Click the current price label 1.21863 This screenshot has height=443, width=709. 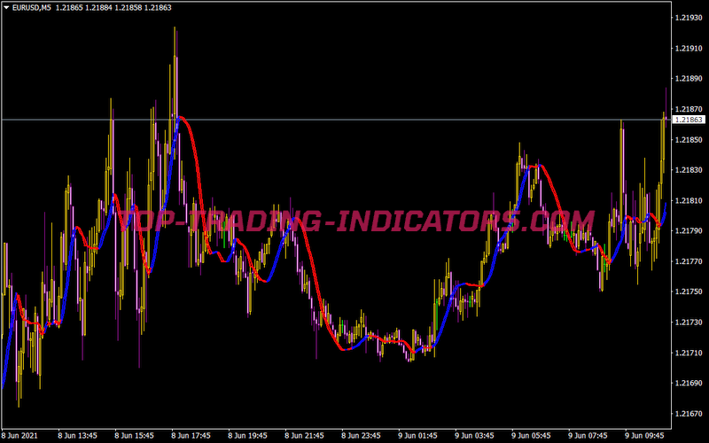pos(690,120)
